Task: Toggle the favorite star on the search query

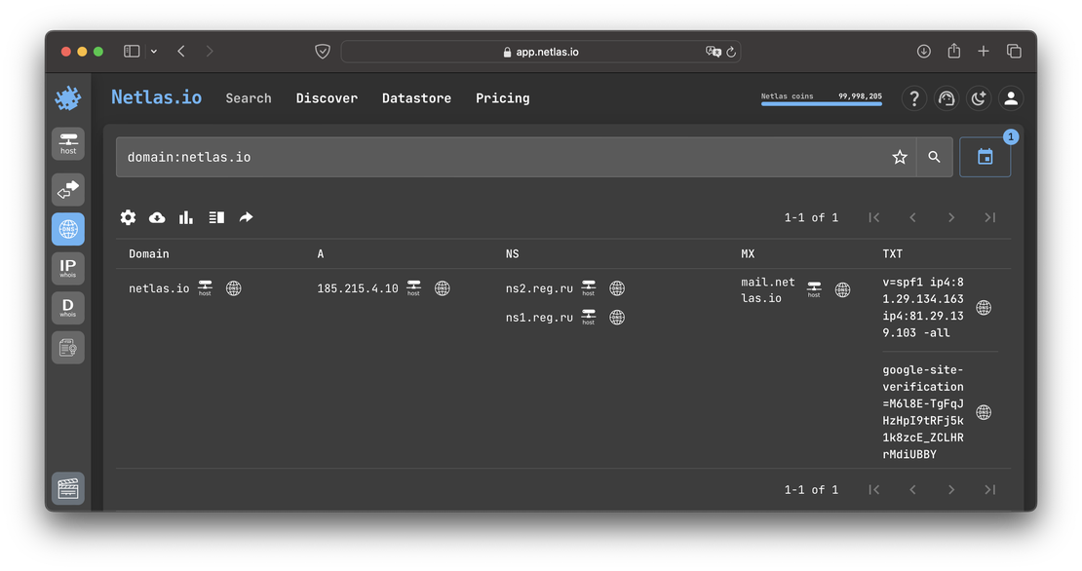Action: click(x=899, y=156)
